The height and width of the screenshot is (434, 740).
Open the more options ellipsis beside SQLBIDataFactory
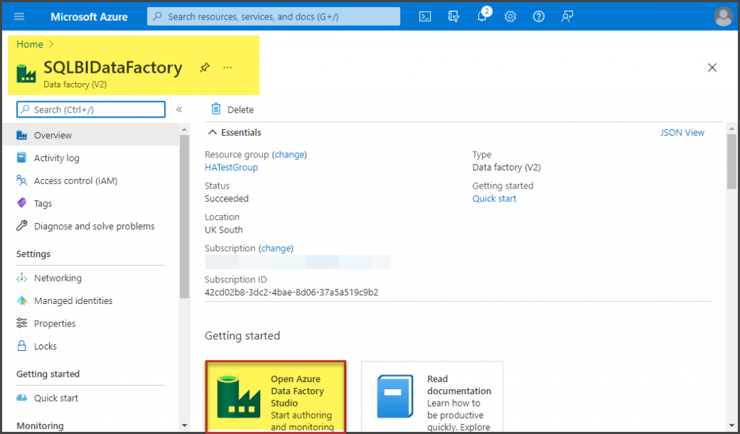tap(228, 67)
